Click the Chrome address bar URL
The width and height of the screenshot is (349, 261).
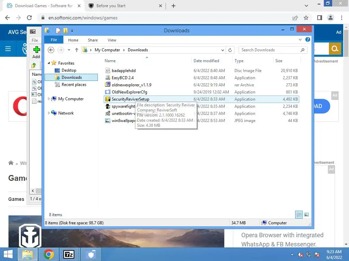[83, 18]
